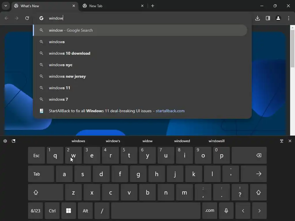
Task: Tap the 'q' key
Action: (x=55, y=155)
